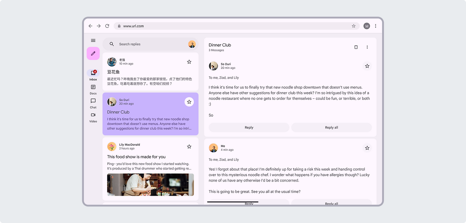Click the browser URL www.url.com
Viewport: 466px width, 223px height.
[133, 26]
